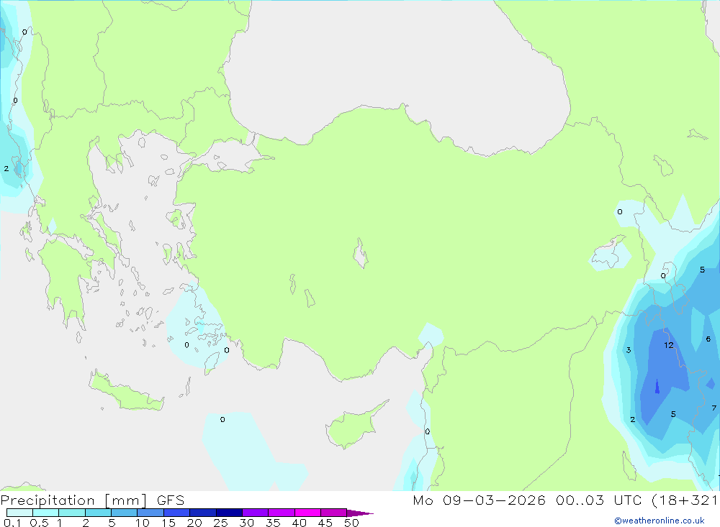Viewport: 720px width, 527px height.
Task: Click legend scale label '50'
Action: pos(351,523)
